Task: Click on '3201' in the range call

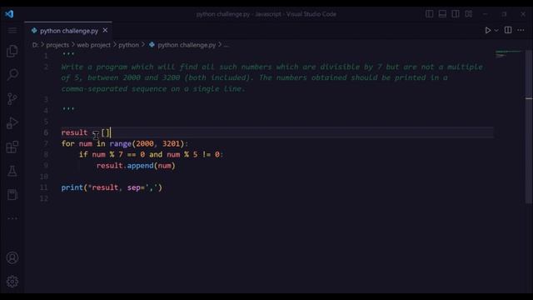Action: [171, 143]
